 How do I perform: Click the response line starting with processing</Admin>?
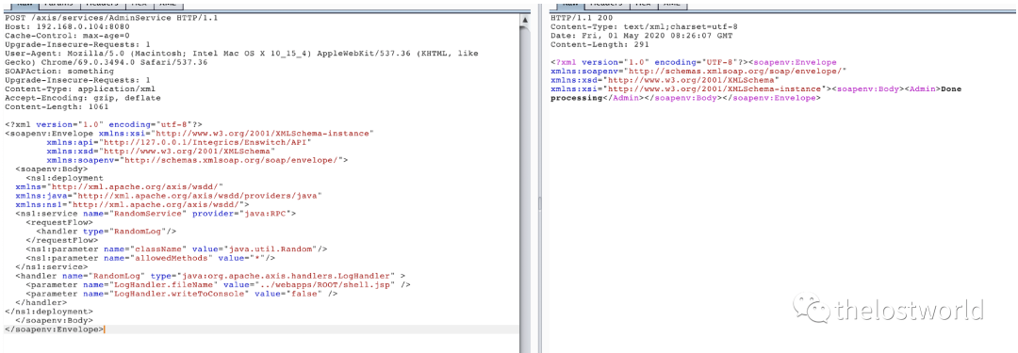click(686, 98)
